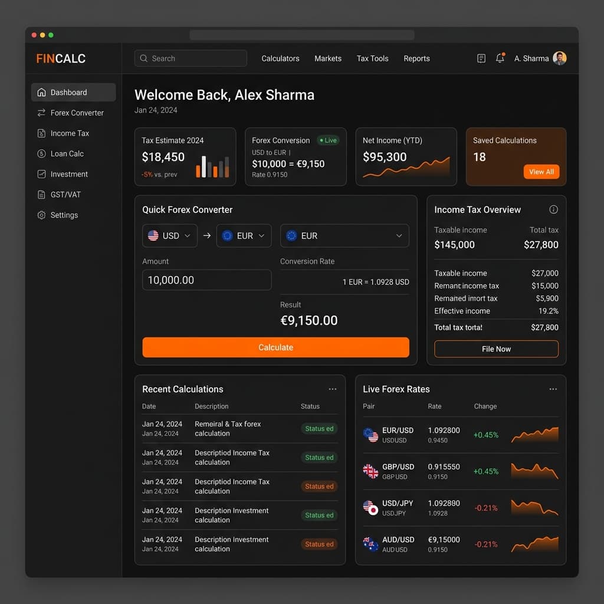
Task: Click the AUD/USD flag pair icon
Action: [370, 544]
